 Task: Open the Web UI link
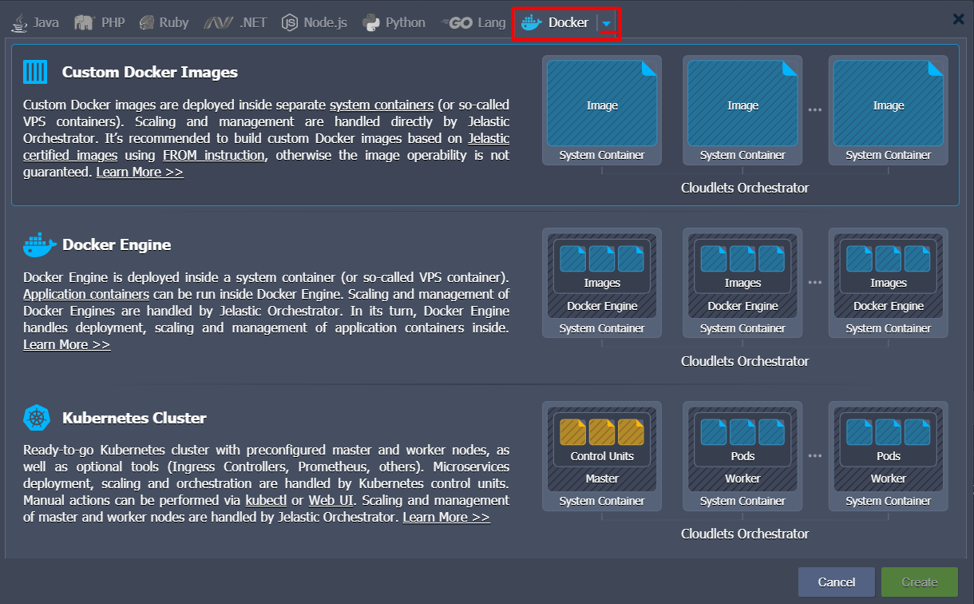coord(332,500)
